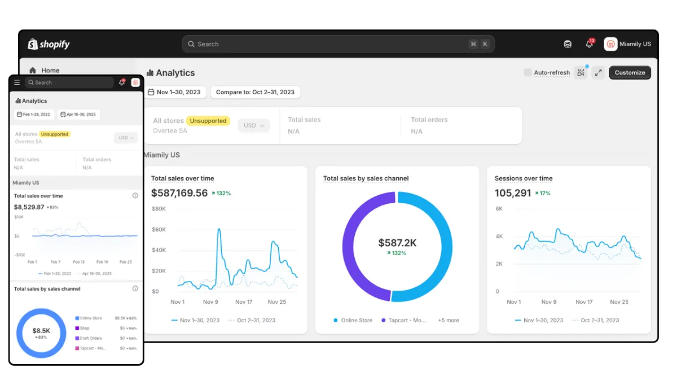Click the +5 more channels link
The width and height of the screenshot is (677, 381).
point(449,320)
